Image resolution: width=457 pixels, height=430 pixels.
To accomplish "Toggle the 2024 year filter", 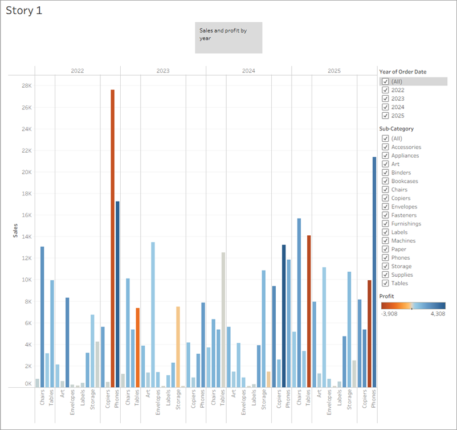I will pos(386,107).
